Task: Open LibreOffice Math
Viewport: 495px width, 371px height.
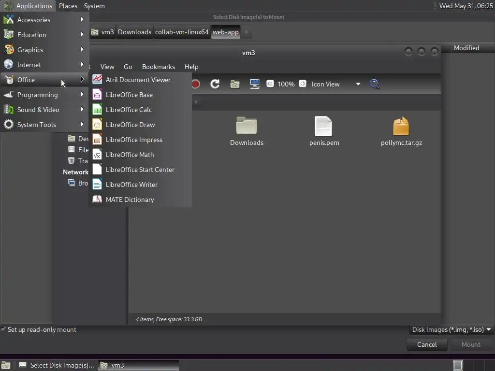Action: 141,155
